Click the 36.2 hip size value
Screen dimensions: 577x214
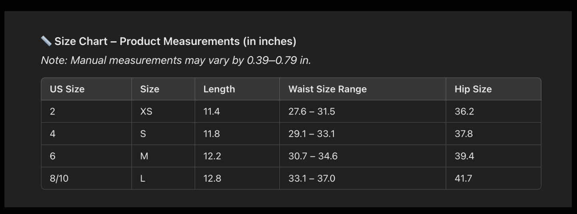(x=464, y=111)
